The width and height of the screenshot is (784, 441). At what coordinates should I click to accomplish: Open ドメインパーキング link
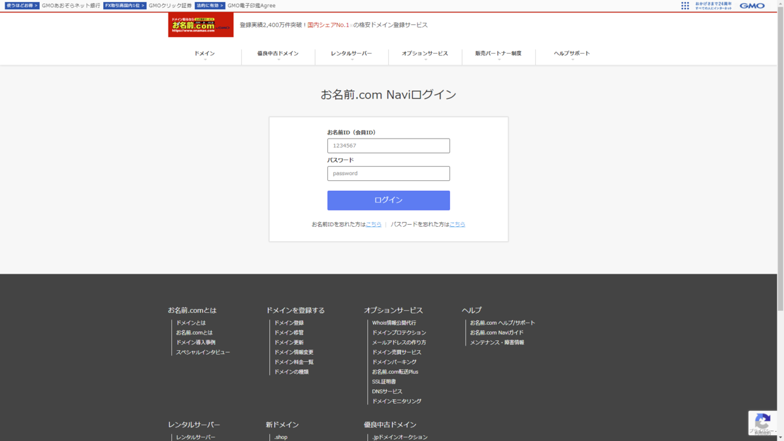[394, 362]
